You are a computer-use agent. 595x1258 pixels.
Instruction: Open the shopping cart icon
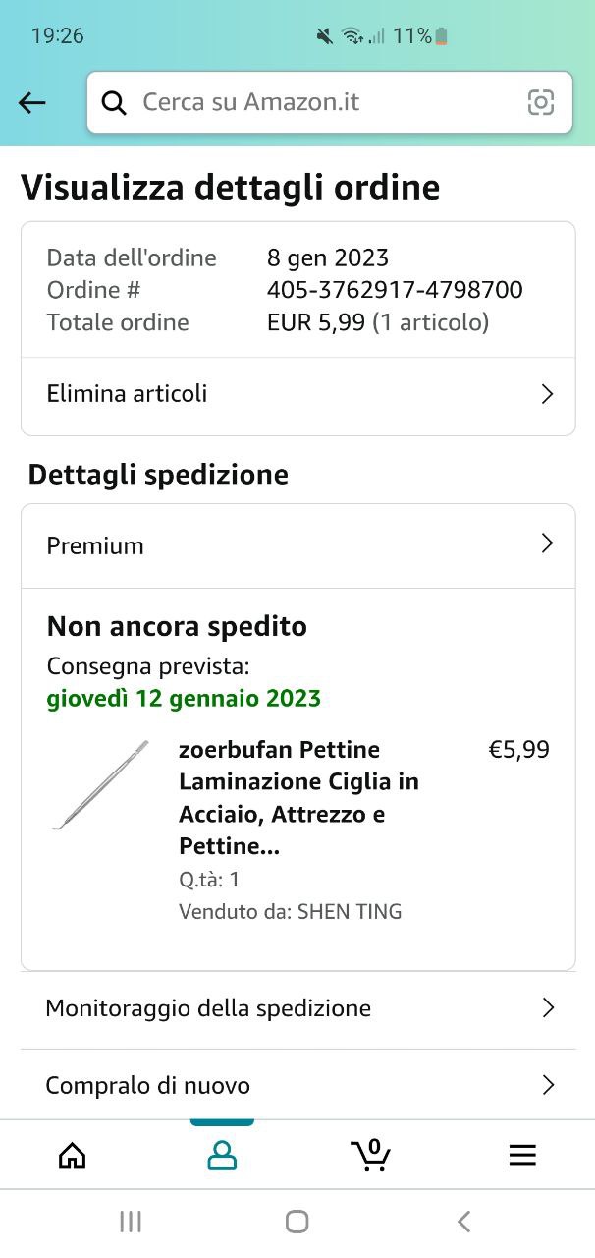[x=371, y=1155]
